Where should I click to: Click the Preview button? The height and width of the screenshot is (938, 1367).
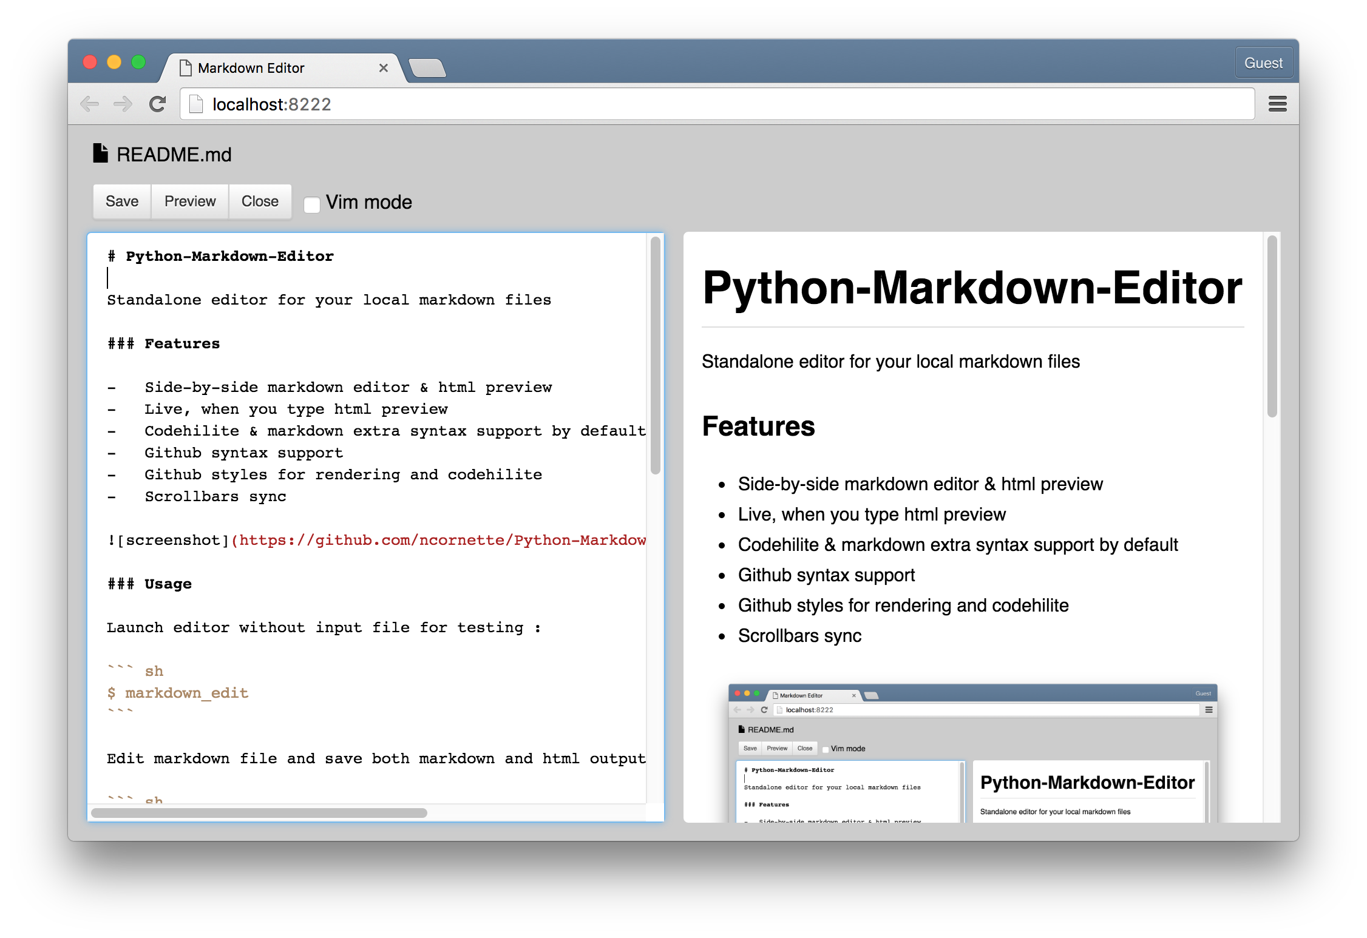(189, 201)
